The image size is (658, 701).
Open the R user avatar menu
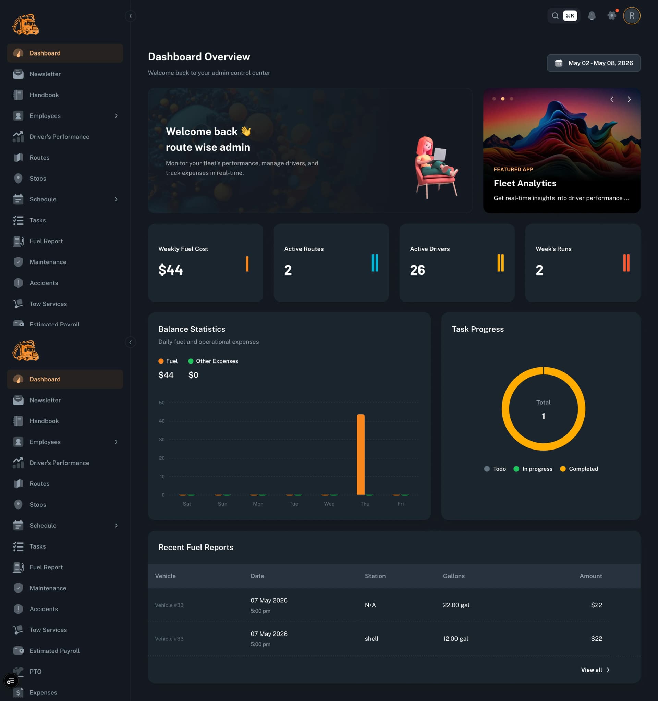tap(632, 16)
